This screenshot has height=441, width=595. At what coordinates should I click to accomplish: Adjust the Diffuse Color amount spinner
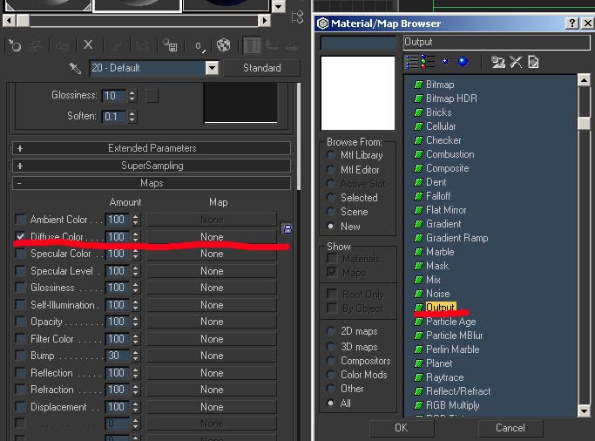click(136, 237)
